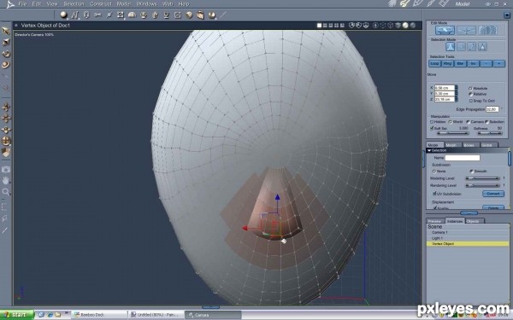Click the cup-shaped lathe icon in top toolbar
This screenshot has height=320, width=513.
coord(166,15)
